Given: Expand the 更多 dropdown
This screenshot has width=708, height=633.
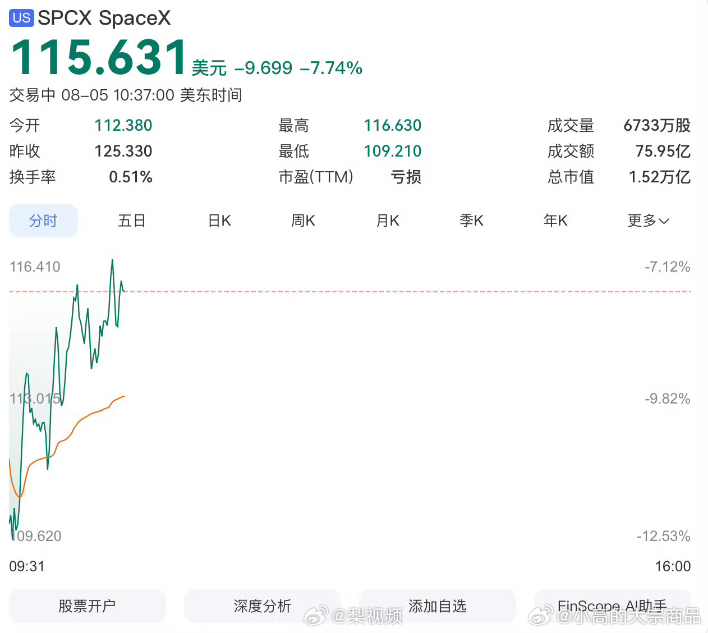Looking at the screenshot, I should 648,221.
